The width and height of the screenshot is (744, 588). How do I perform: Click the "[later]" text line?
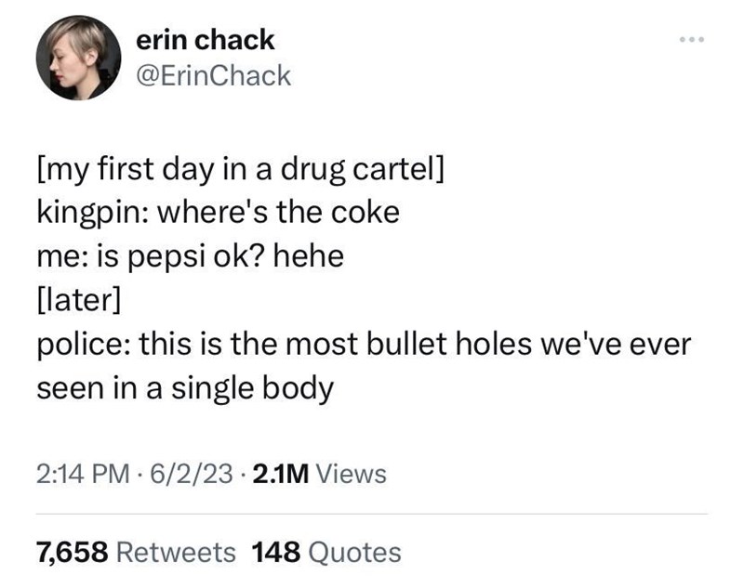[78, 299]
